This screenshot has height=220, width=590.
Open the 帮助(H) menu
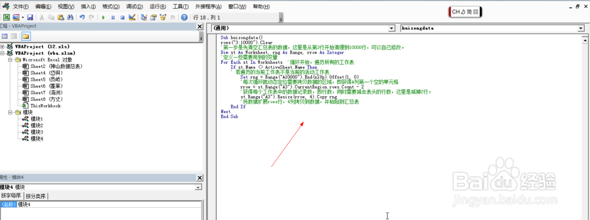261,6
